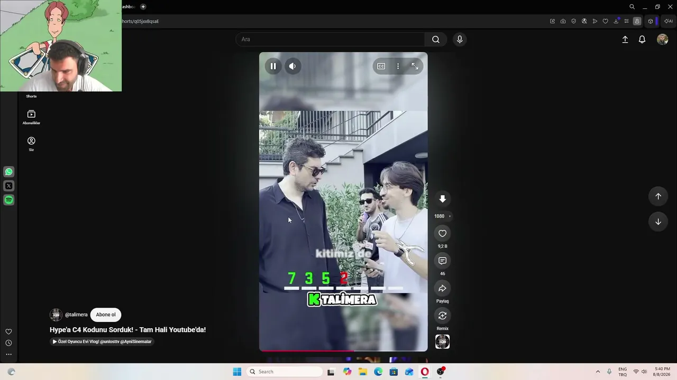
Task: Go to the next Short
Action: (658, 222)
